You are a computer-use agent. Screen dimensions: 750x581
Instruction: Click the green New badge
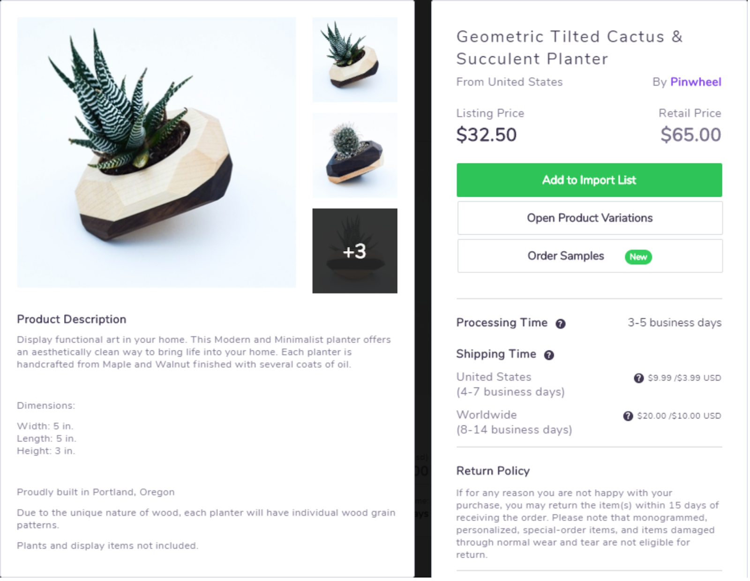638,257
